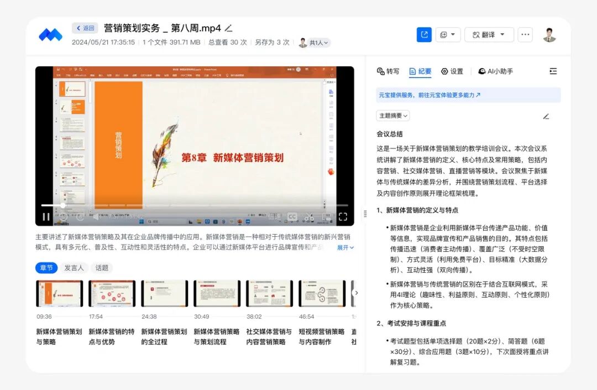Switch to the 转写 tab

click(388, 71)
